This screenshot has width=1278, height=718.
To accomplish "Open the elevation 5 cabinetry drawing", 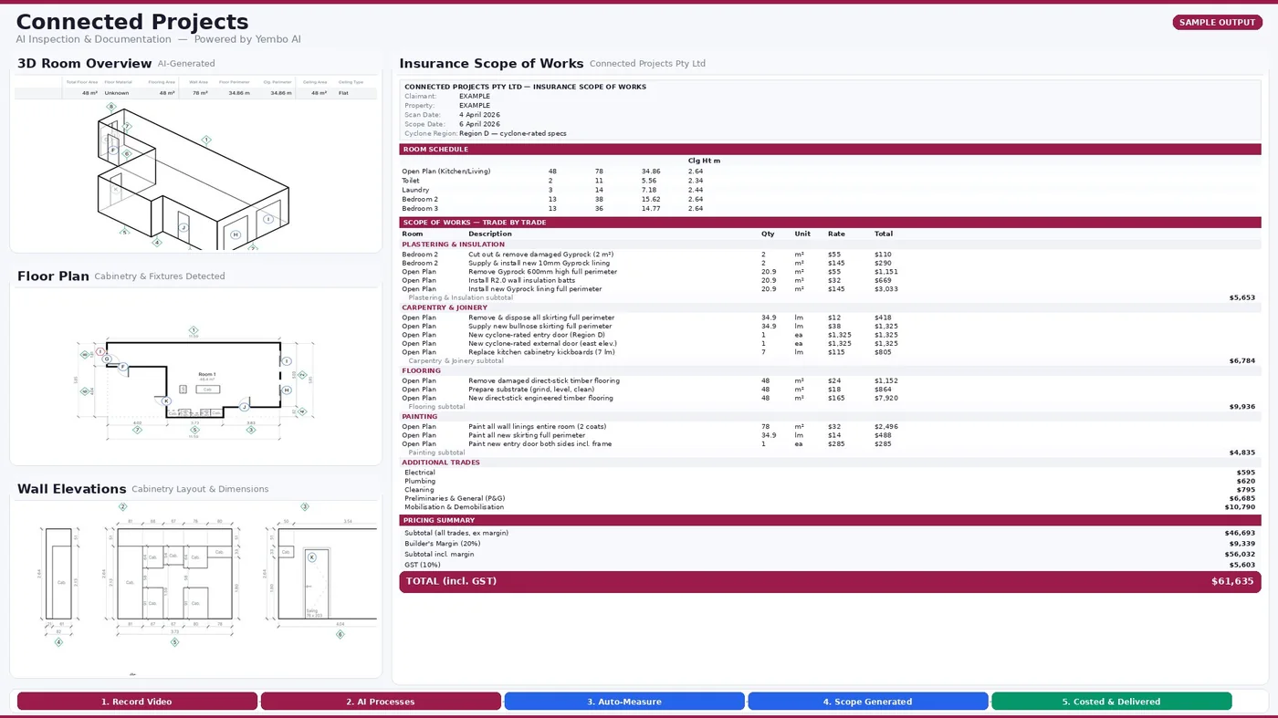I will point(174,573).
